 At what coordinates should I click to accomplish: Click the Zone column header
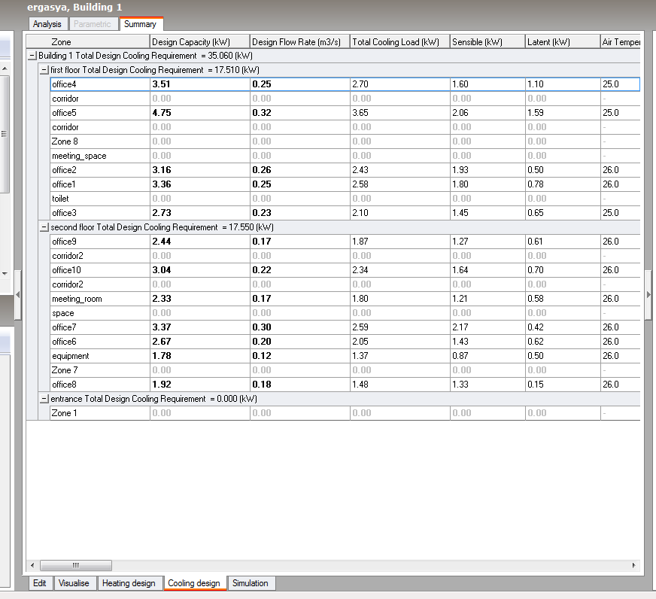pyautogui.click(x=88, y=42)
